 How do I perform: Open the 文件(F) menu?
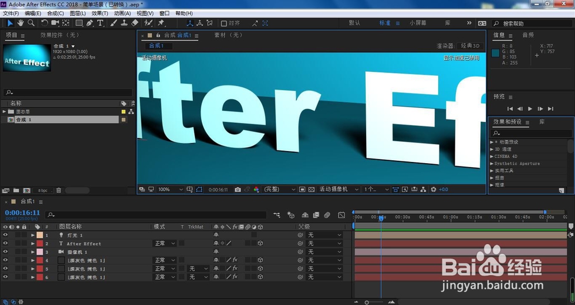(10, 13)
